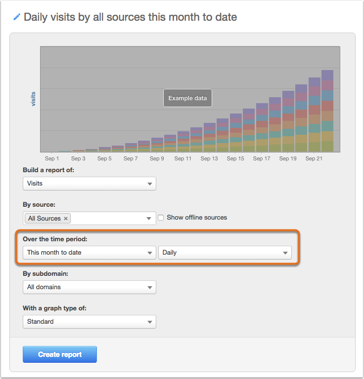Open the All domains subdomain dropdown
Screen dimensions: 364x379
pos(90,287)
